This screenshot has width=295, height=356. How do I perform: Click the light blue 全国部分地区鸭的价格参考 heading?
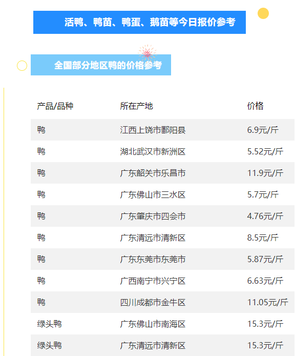click(x=101, y=65)
